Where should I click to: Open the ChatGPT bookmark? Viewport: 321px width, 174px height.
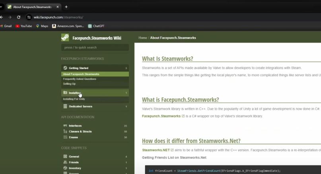(96, 26)
